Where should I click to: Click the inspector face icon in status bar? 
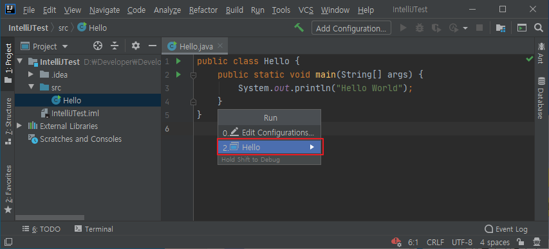[536, 242]
